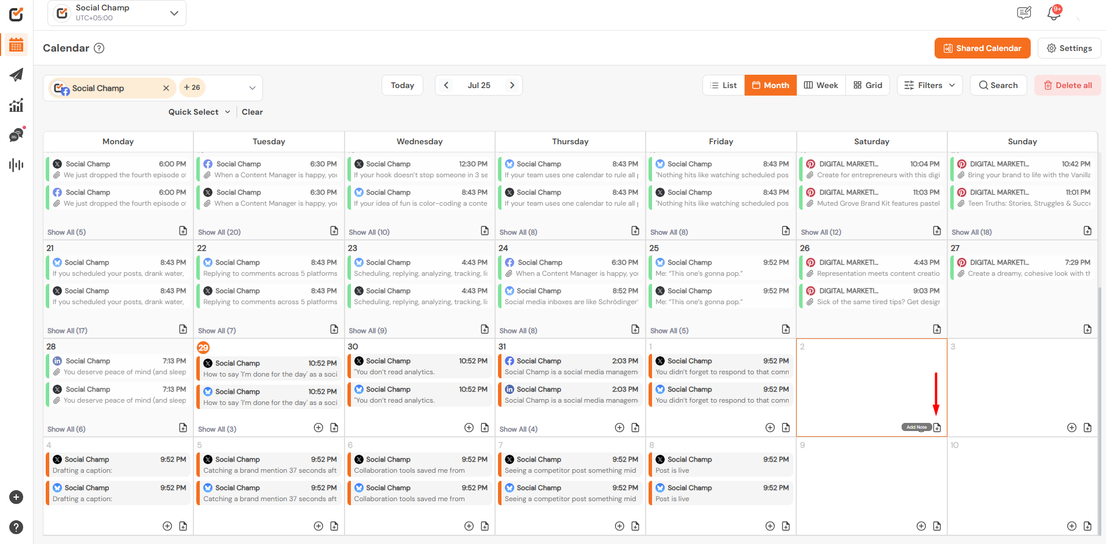Image resolution: width=1106 pixels, height=544 pixels.
Task: Open the LinkedIn 7:13 PM post on day 28
Action: click(x=118, y=366)
